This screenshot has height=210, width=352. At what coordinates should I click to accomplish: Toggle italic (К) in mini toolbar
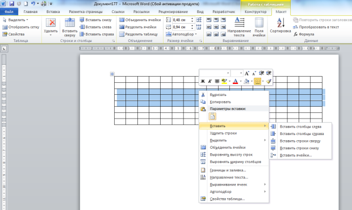[209, 81]
